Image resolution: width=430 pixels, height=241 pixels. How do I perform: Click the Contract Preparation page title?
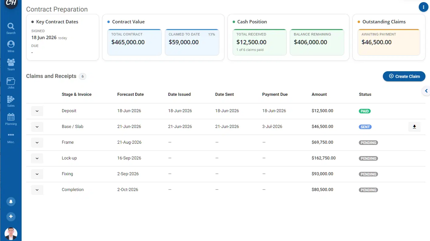57,9
